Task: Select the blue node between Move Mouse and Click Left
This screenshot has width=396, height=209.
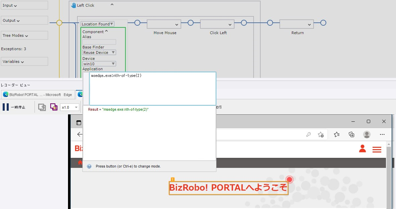Action: 191,23
